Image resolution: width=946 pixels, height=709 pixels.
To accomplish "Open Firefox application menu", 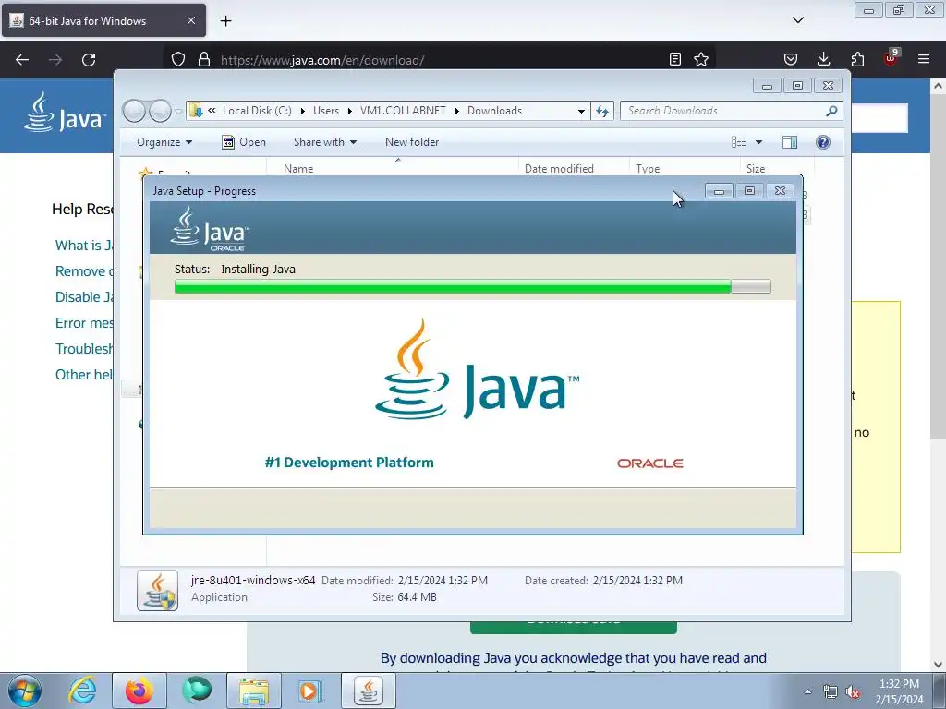I will click(924, 59).
